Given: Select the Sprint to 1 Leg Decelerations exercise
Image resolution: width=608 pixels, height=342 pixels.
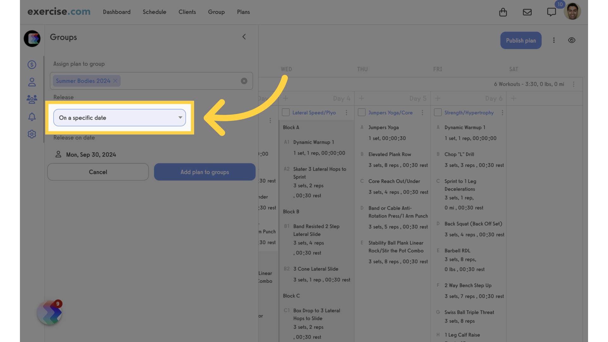Looking at the screenshot, I should (460, 185).
